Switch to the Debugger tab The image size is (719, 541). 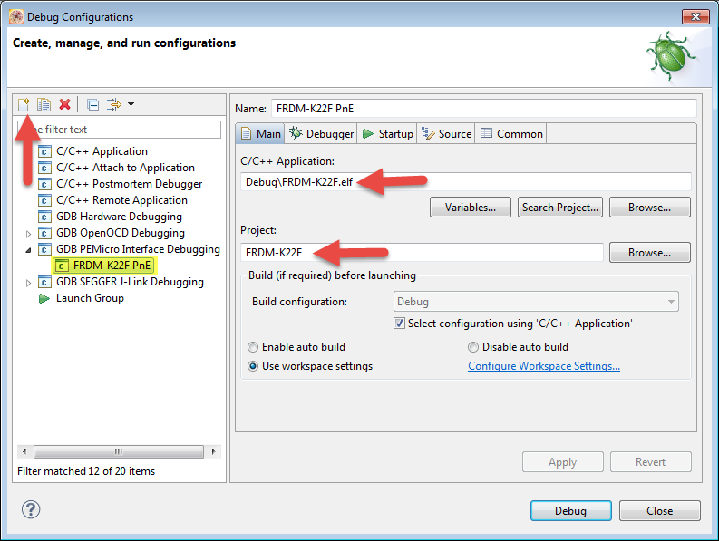(322, 134)
